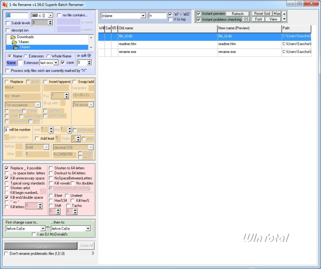321x269 pixels.
Task: Uncheck Replace _ if possible
Action: [x=7, y=168]
